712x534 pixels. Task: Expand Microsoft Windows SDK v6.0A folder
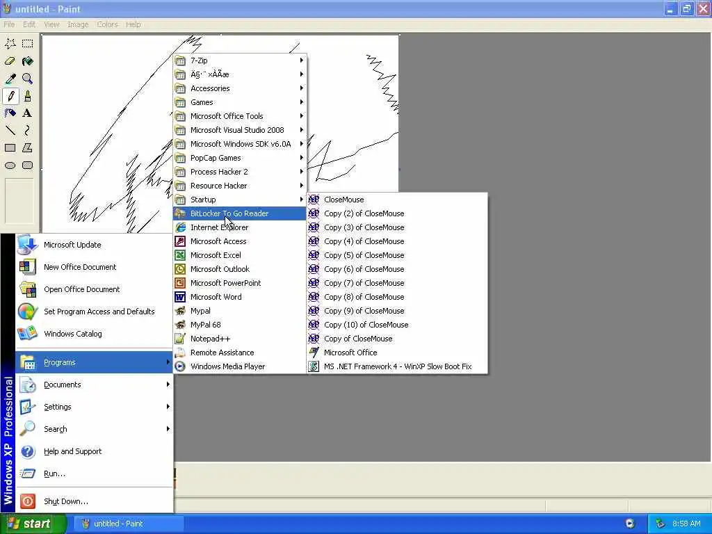(240, 144)
